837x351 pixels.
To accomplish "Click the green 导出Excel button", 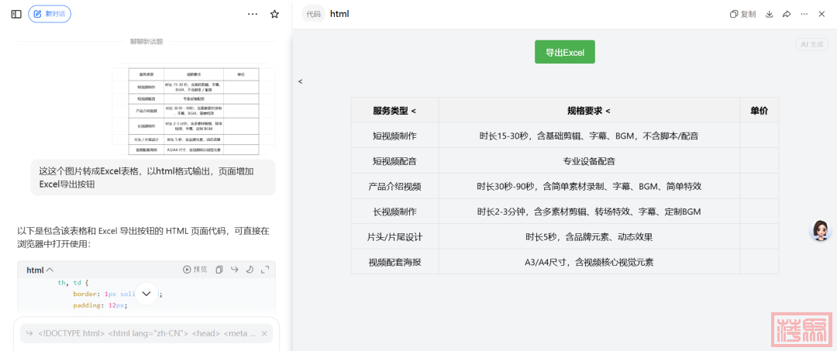I will pos(564,52).
